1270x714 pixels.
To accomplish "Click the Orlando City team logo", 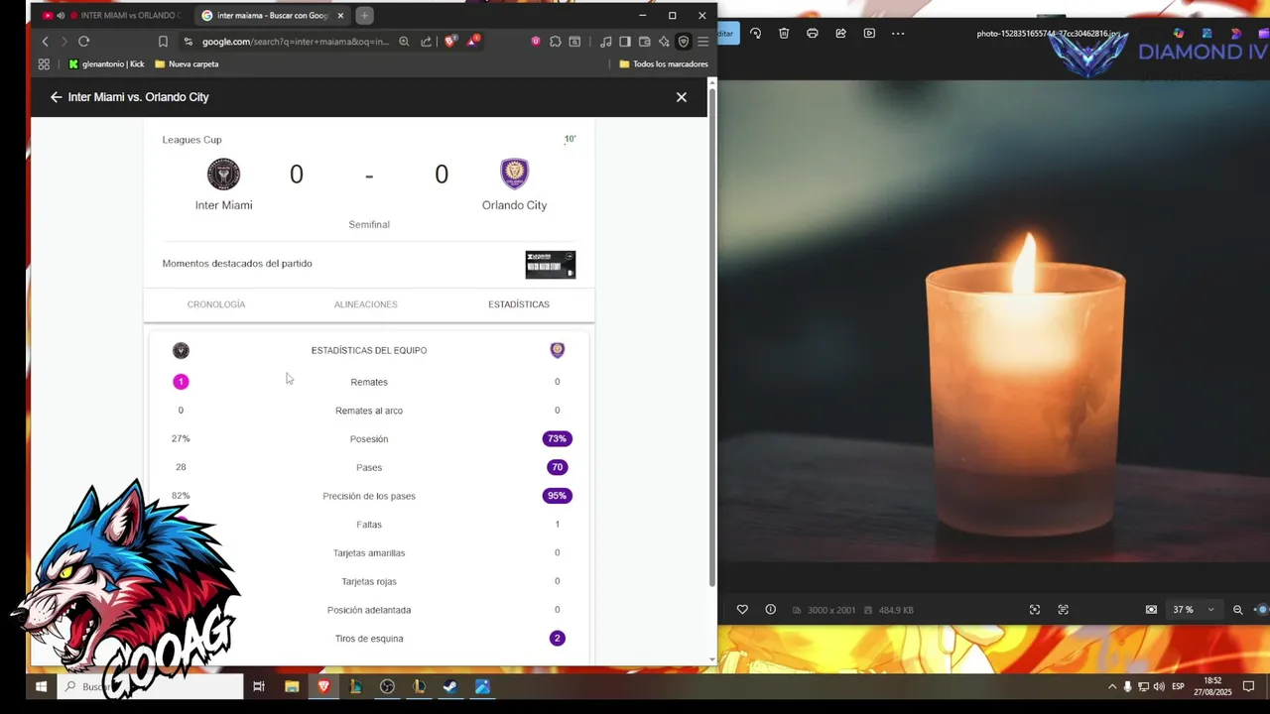I will [514, 174].
